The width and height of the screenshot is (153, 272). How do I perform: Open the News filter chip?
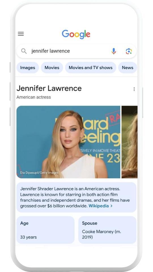click(128, 68)
